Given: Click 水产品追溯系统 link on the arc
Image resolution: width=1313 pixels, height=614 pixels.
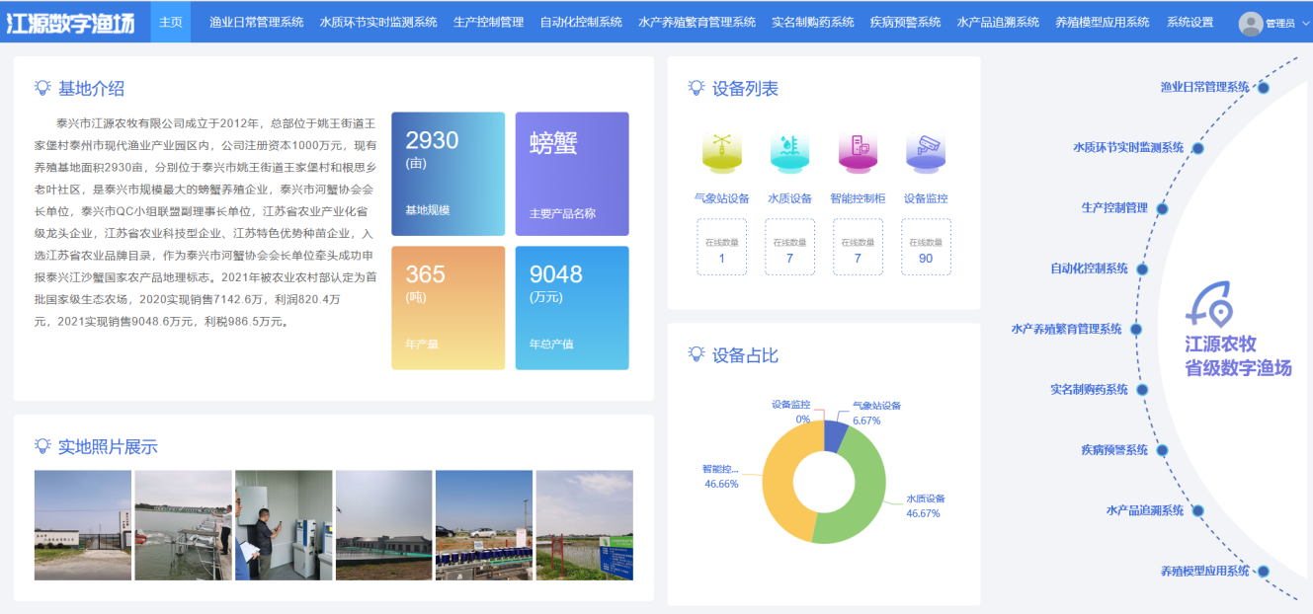Looking at the screenshot, I should (1145, 510).
